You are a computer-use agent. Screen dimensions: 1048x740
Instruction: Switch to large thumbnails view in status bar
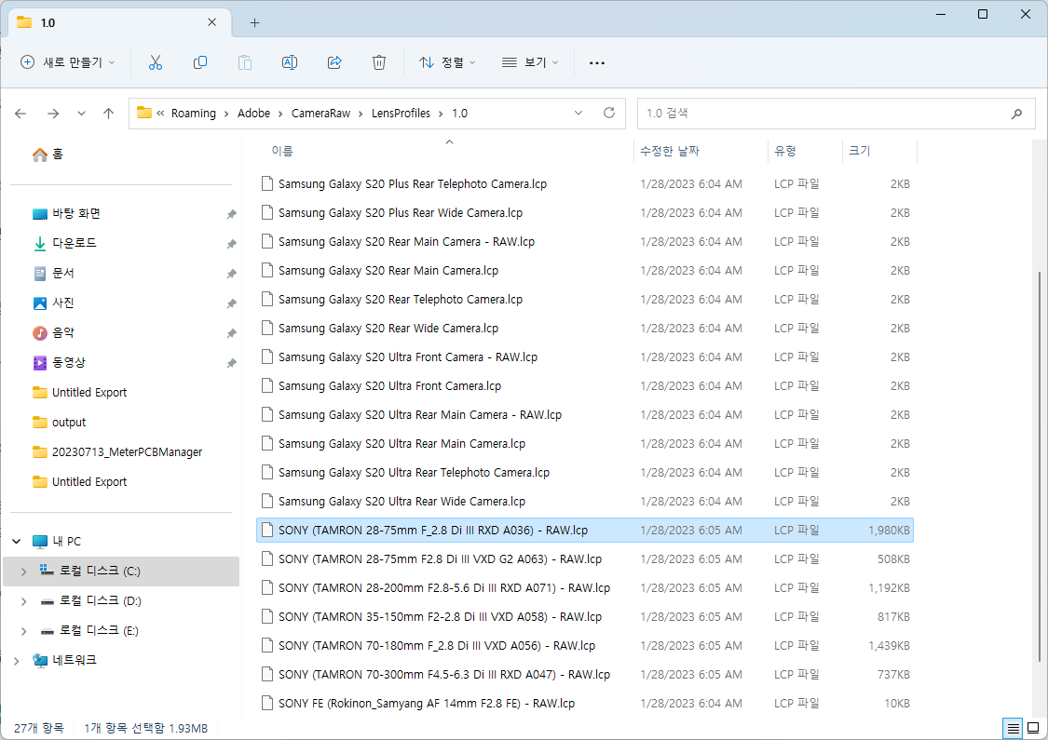[x=1033, y=728]
